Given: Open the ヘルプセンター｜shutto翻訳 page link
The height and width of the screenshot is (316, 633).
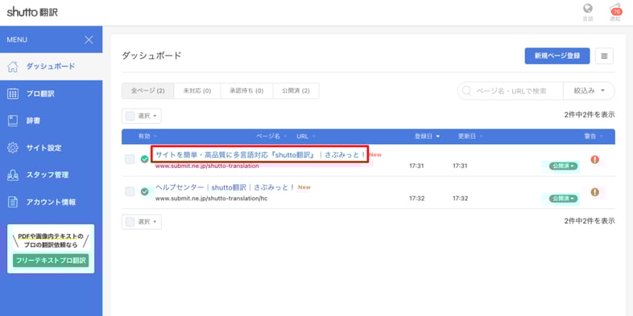Looking at the screenshot, I should click(225, 187).
